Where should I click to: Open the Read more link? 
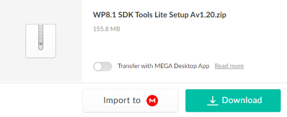pos(229,66)
